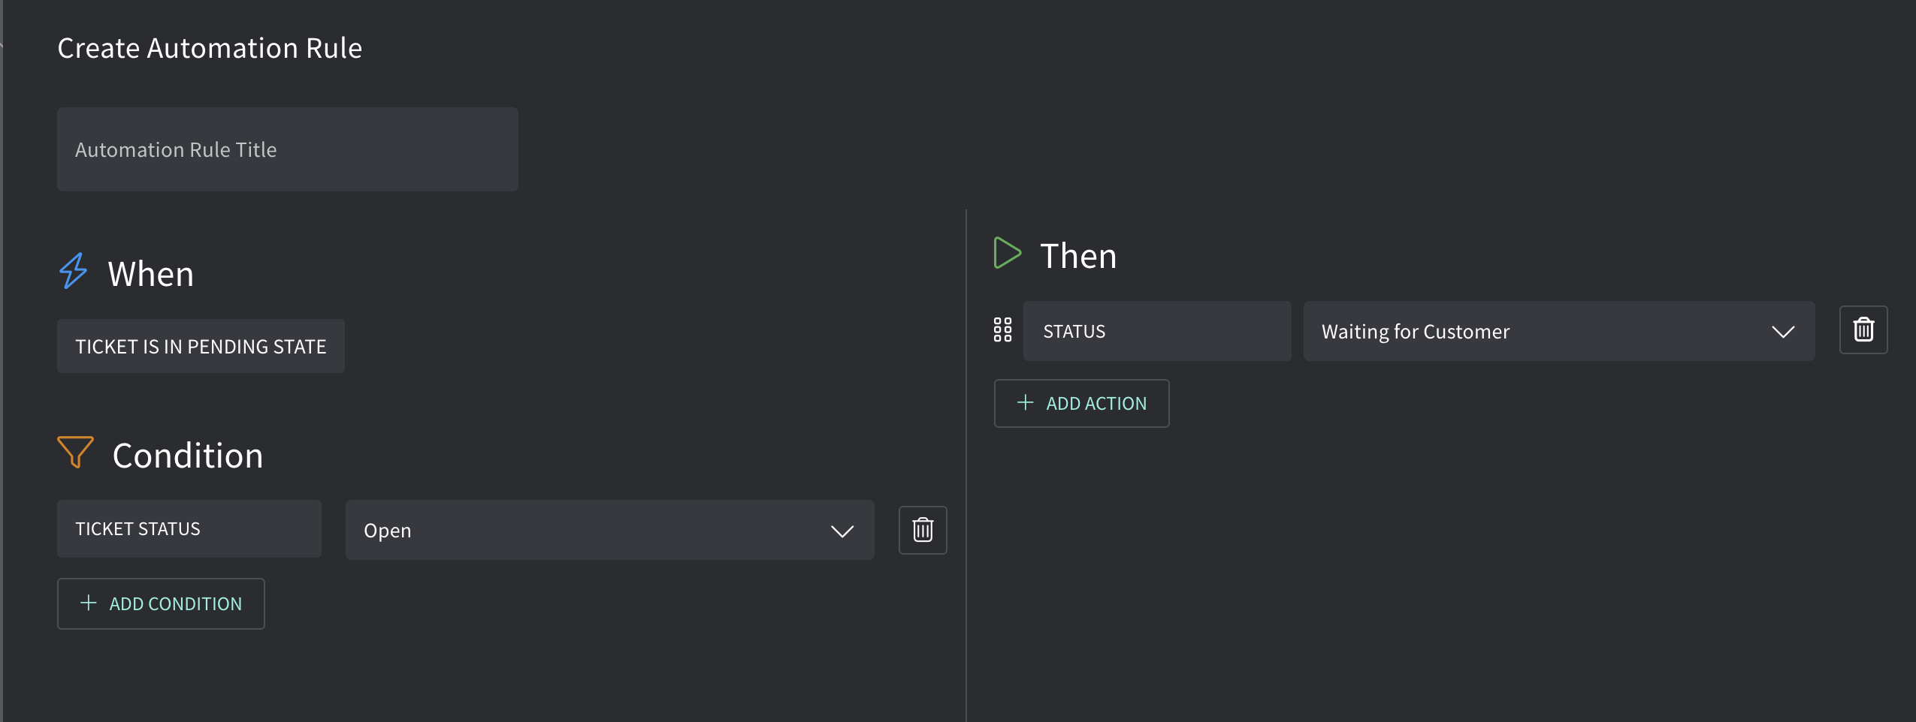Click the orange funnel Condition icon
The height and width of the screenshot is (722, 1916).
(x=76, y=453)
